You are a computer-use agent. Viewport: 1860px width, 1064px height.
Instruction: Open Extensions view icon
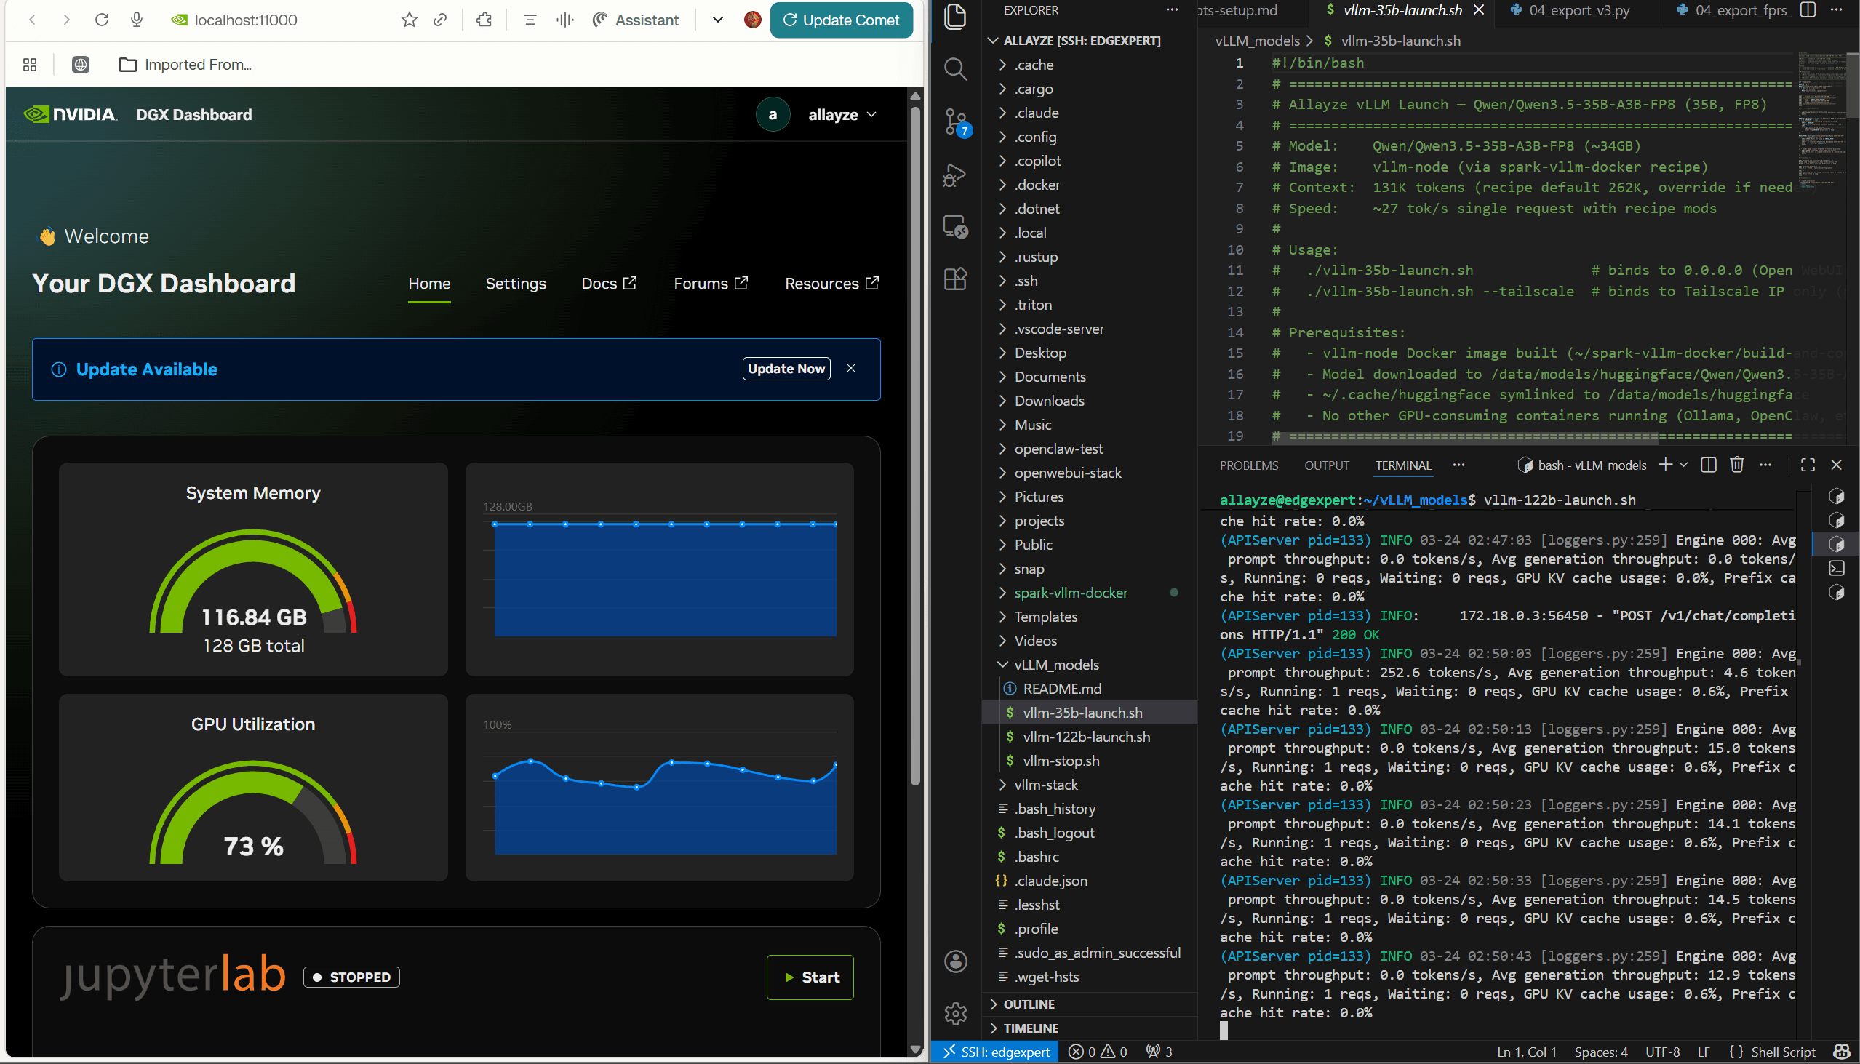(955, 279)
